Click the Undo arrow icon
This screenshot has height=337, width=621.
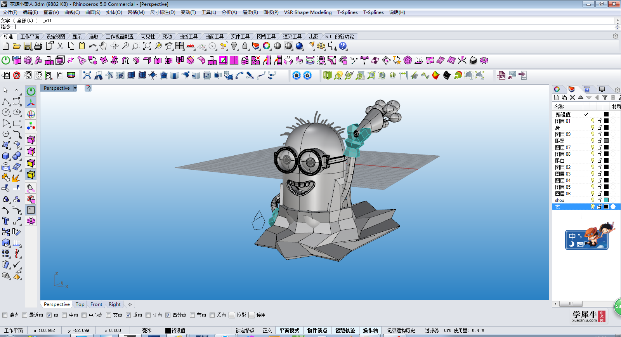92,46
